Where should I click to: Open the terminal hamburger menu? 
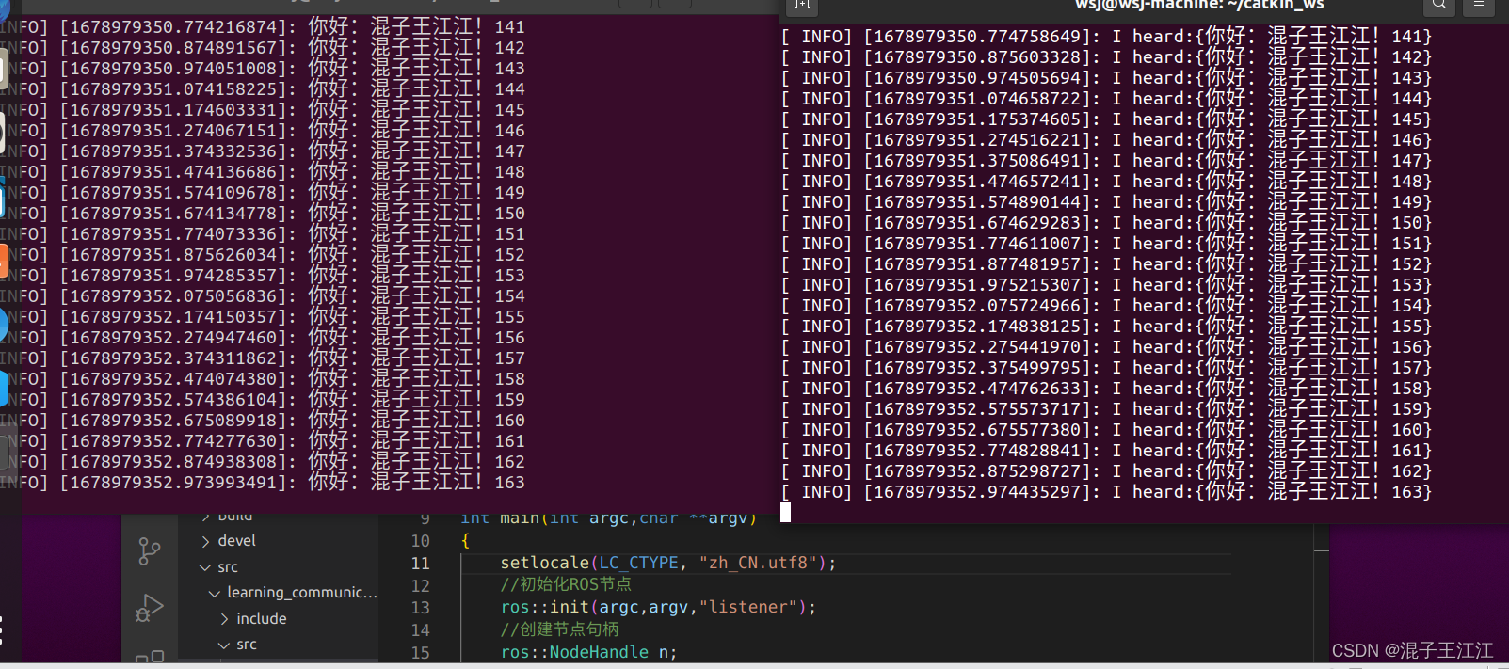[1479, 6]
